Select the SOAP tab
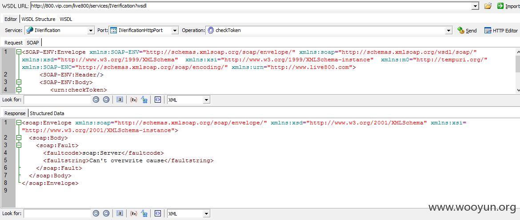This screenshot has width=520, height=220. point(33,43)
